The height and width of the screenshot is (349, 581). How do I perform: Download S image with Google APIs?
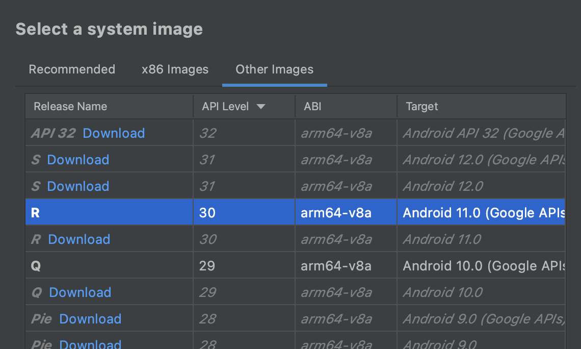tap(78, 160)
